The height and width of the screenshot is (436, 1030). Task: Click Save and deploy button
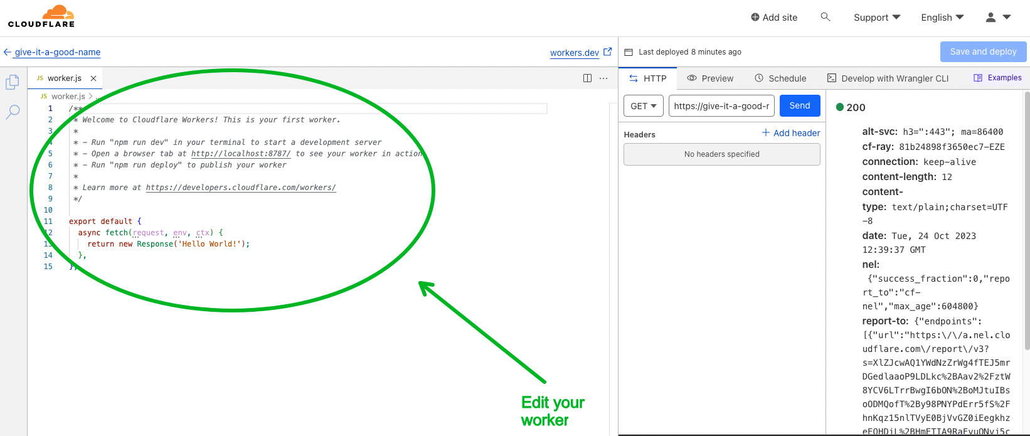(983, 51)
